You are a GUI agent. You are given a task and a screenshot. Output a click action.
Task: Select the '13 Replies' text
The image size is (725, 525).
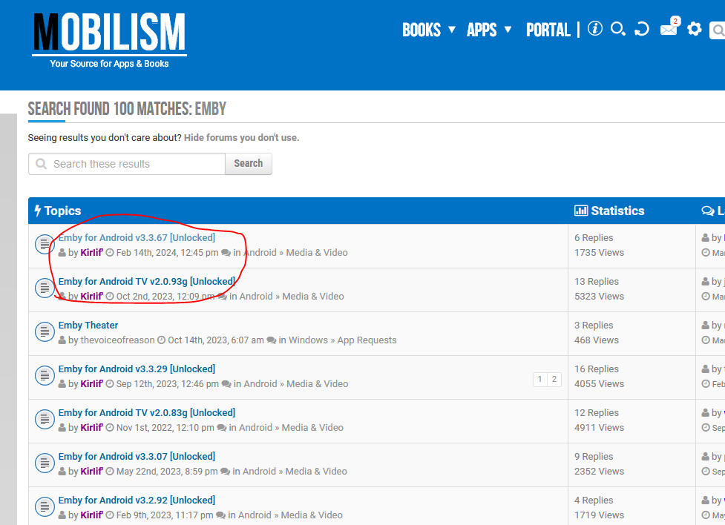click(597, 282)
